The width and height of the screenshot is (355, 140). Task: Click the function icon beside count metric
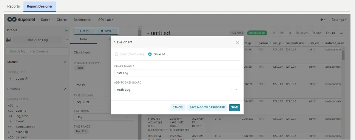click(x=11, y=79)
